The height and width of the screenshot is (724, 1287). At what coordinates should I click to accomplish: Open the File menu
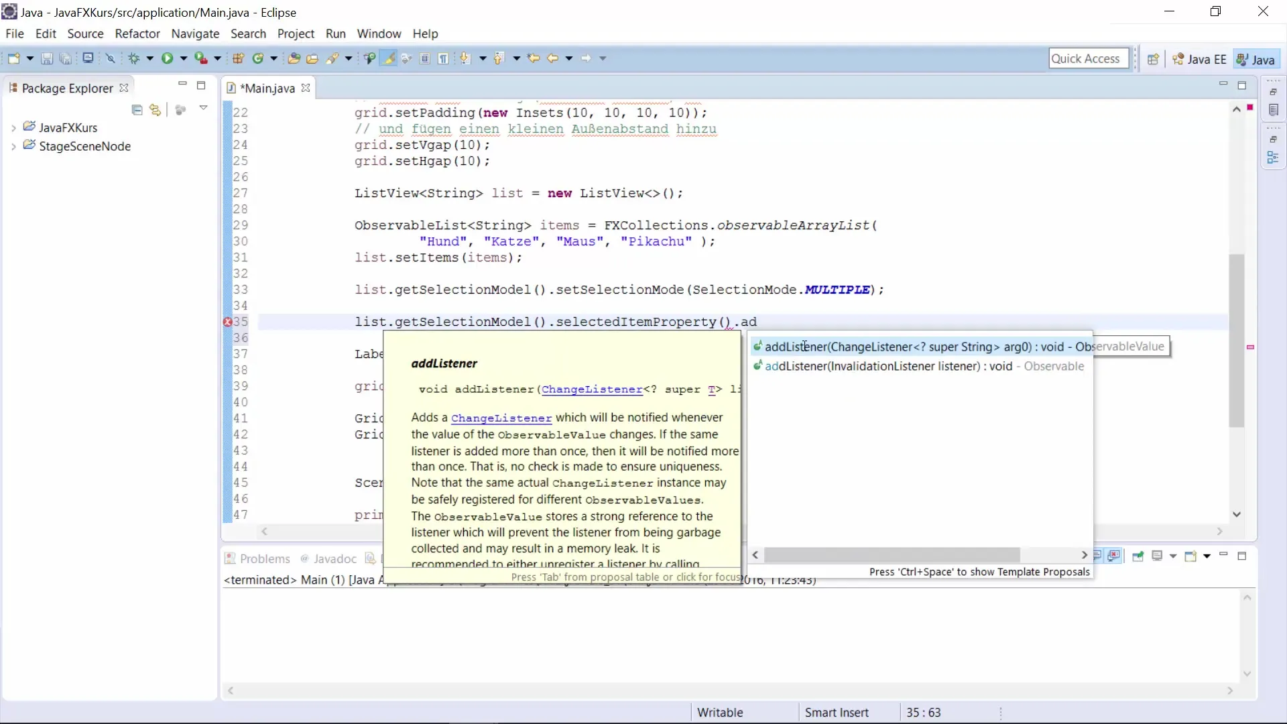pyautogui.click(x=14, y=34)
